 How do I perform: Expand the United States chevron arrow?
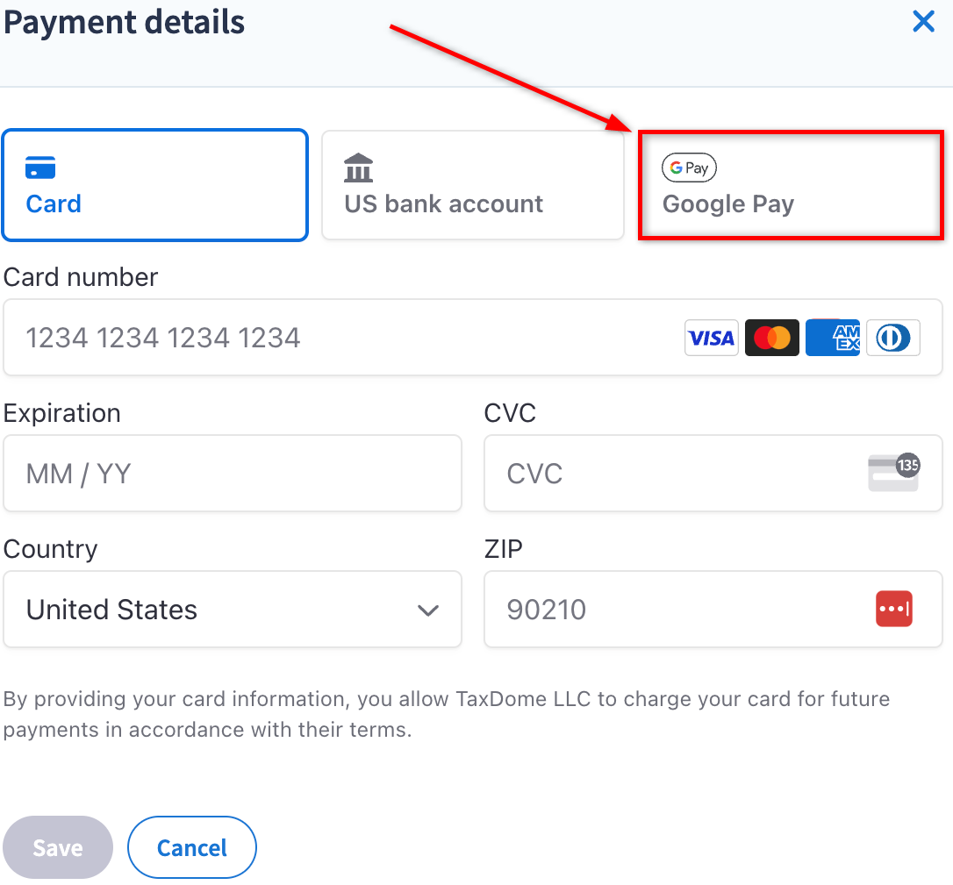[x=428, y=610]
